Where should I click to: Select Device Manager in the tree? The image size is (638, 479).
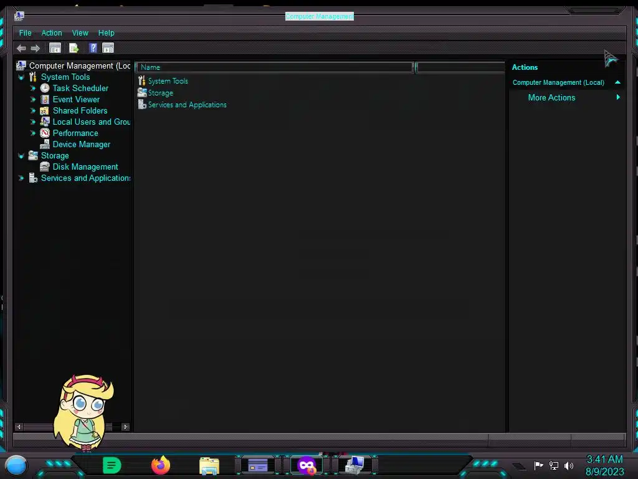[x=82, y=144]
